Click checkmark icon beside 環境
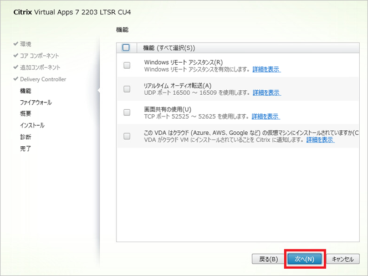368x276 pixels. coord(16,44)
